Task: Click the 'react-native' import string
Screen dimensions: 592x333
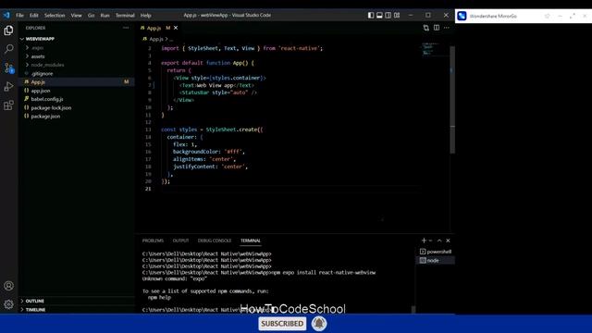Action: [300, 48]
